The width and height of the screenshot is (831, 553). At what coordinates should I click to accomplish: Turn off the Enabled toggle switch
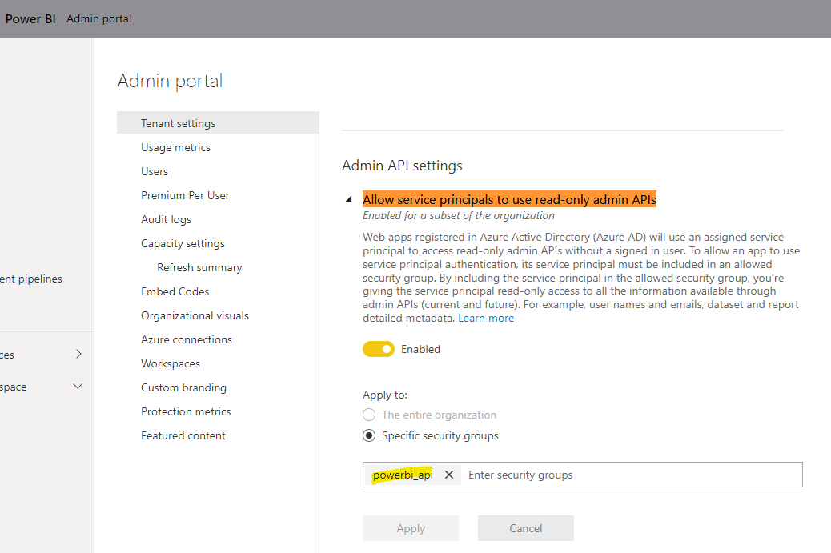click(x=379, y=349)
